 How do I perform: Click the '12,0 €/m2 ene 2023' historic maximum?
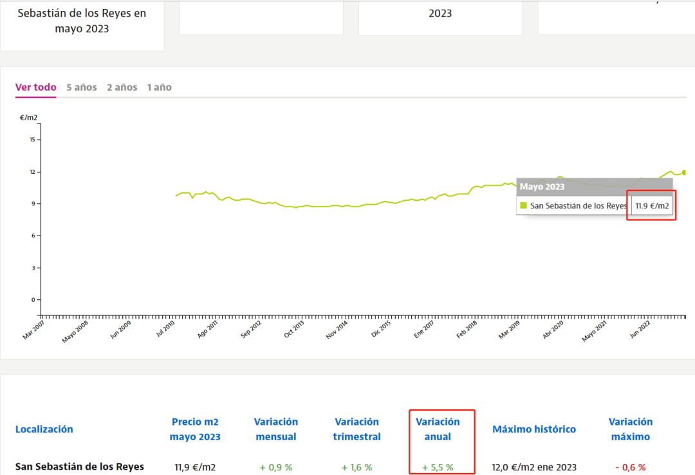point(534,467)
